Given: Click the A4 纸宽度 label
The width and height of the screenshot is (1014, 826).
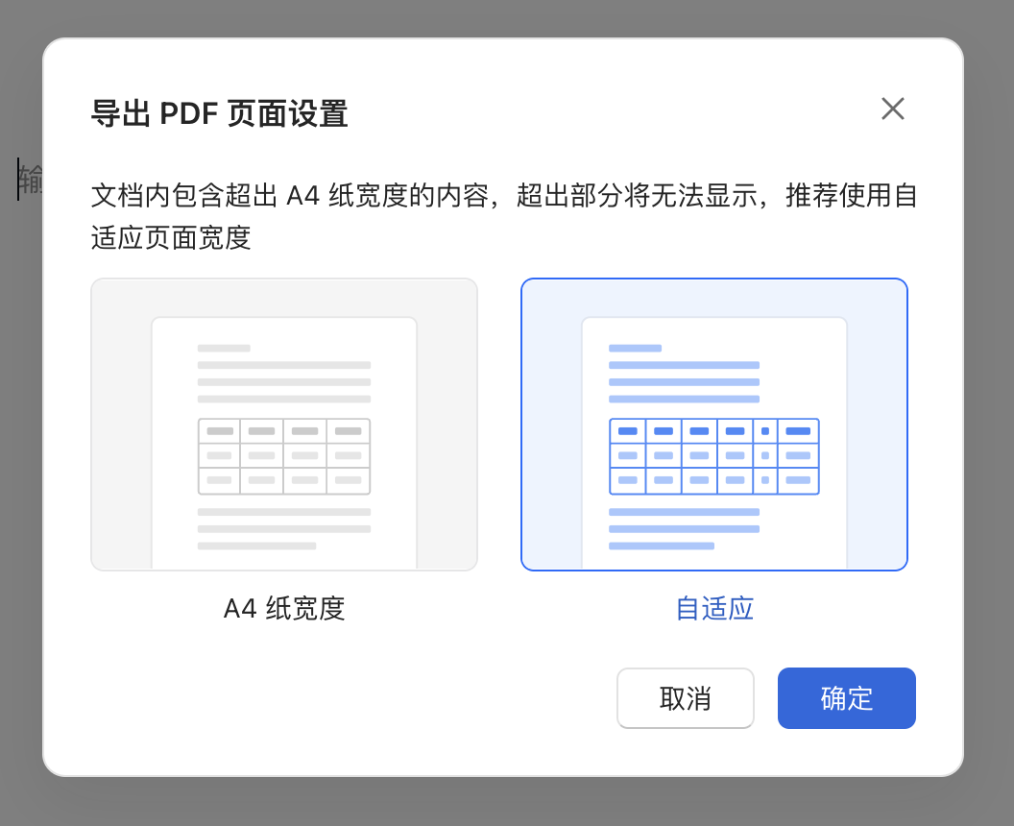Looking at the screenshot, I should 284,609.
